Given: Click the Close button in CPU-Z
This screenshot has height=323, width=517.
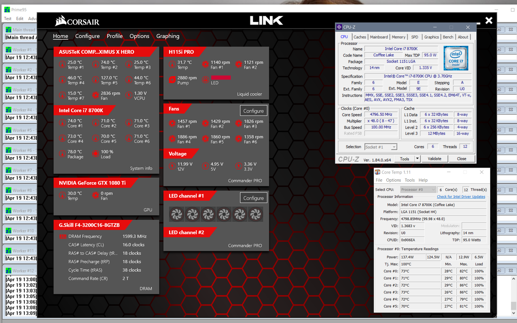Looking at the screenshot, I should (x=462, y=159).
